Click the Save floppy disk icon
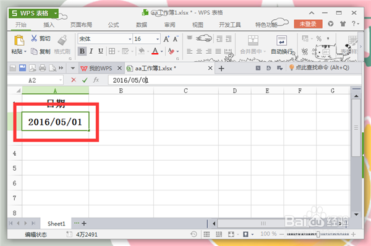The width and height of the screenshot is (371, 246). pyautogui.click(x=22, y=68)
